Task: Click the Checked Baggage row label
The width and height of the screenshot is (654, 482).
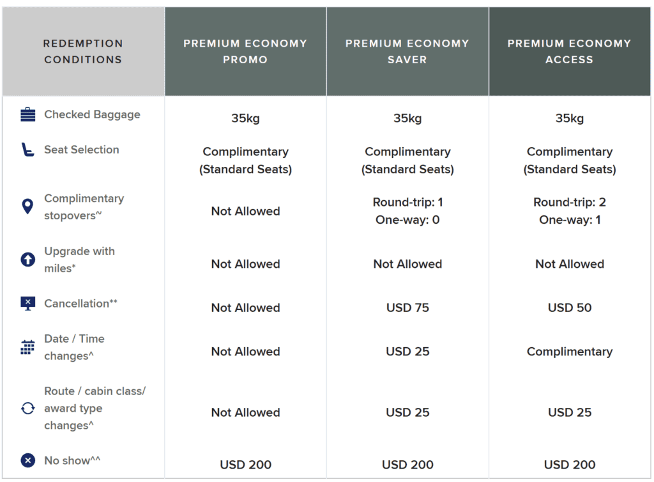Action: 92,115
